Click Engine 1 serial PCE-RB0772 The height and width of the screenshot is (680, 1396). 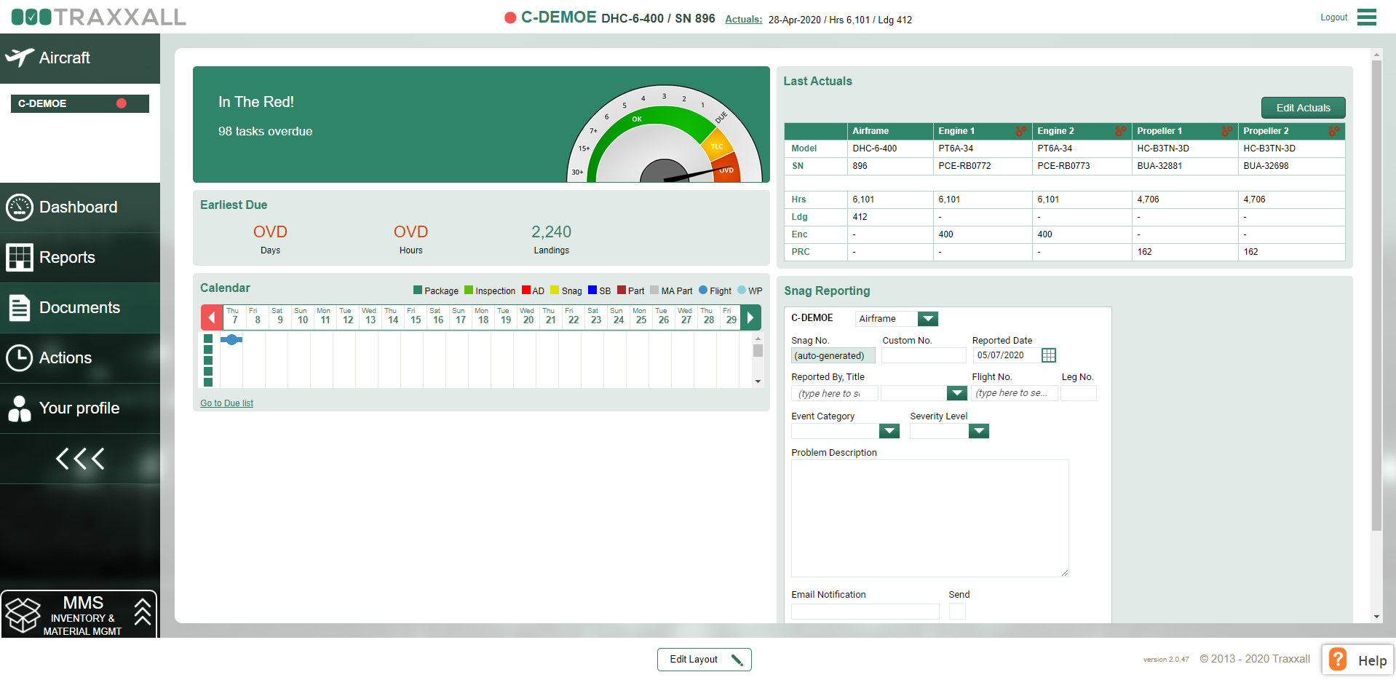(x=964, y=166)
